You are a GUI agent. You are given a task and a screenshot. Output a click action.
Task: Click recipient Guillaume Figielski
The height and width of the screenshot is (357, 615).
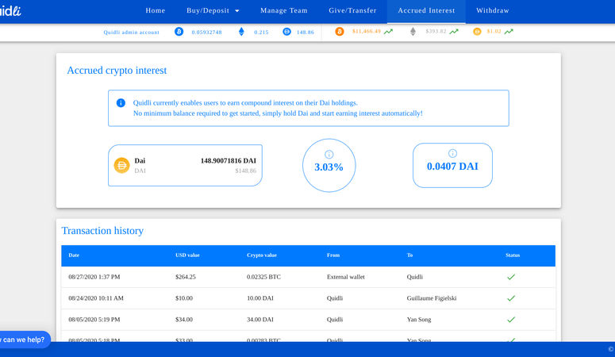432,298
